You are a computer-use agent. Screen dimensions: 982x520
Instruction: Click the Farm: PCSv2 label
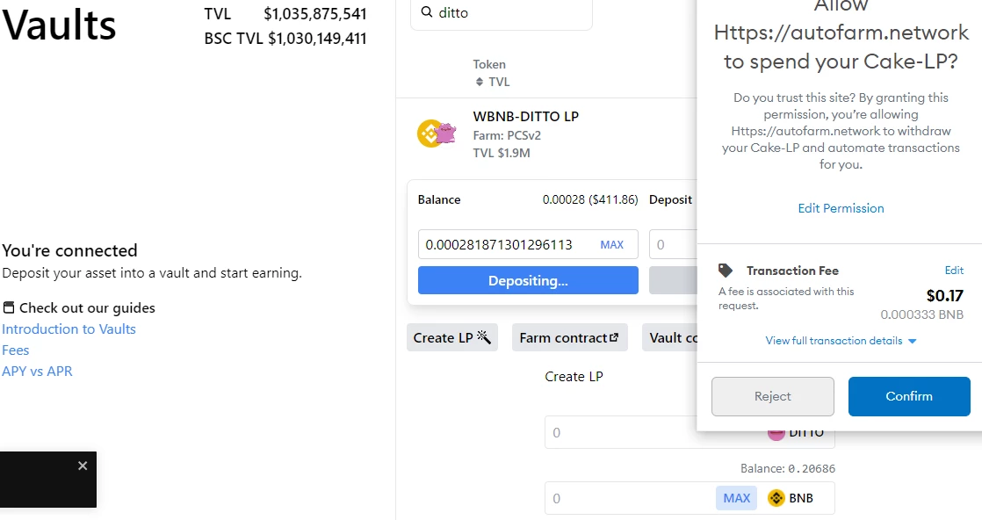click(x=507, y=135)
